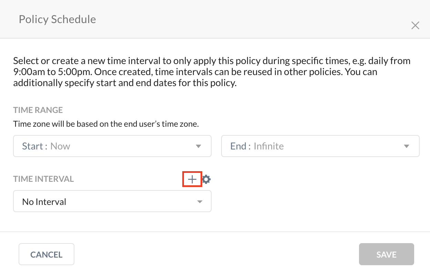Add a new time interval with plus icon

(192, 179)
